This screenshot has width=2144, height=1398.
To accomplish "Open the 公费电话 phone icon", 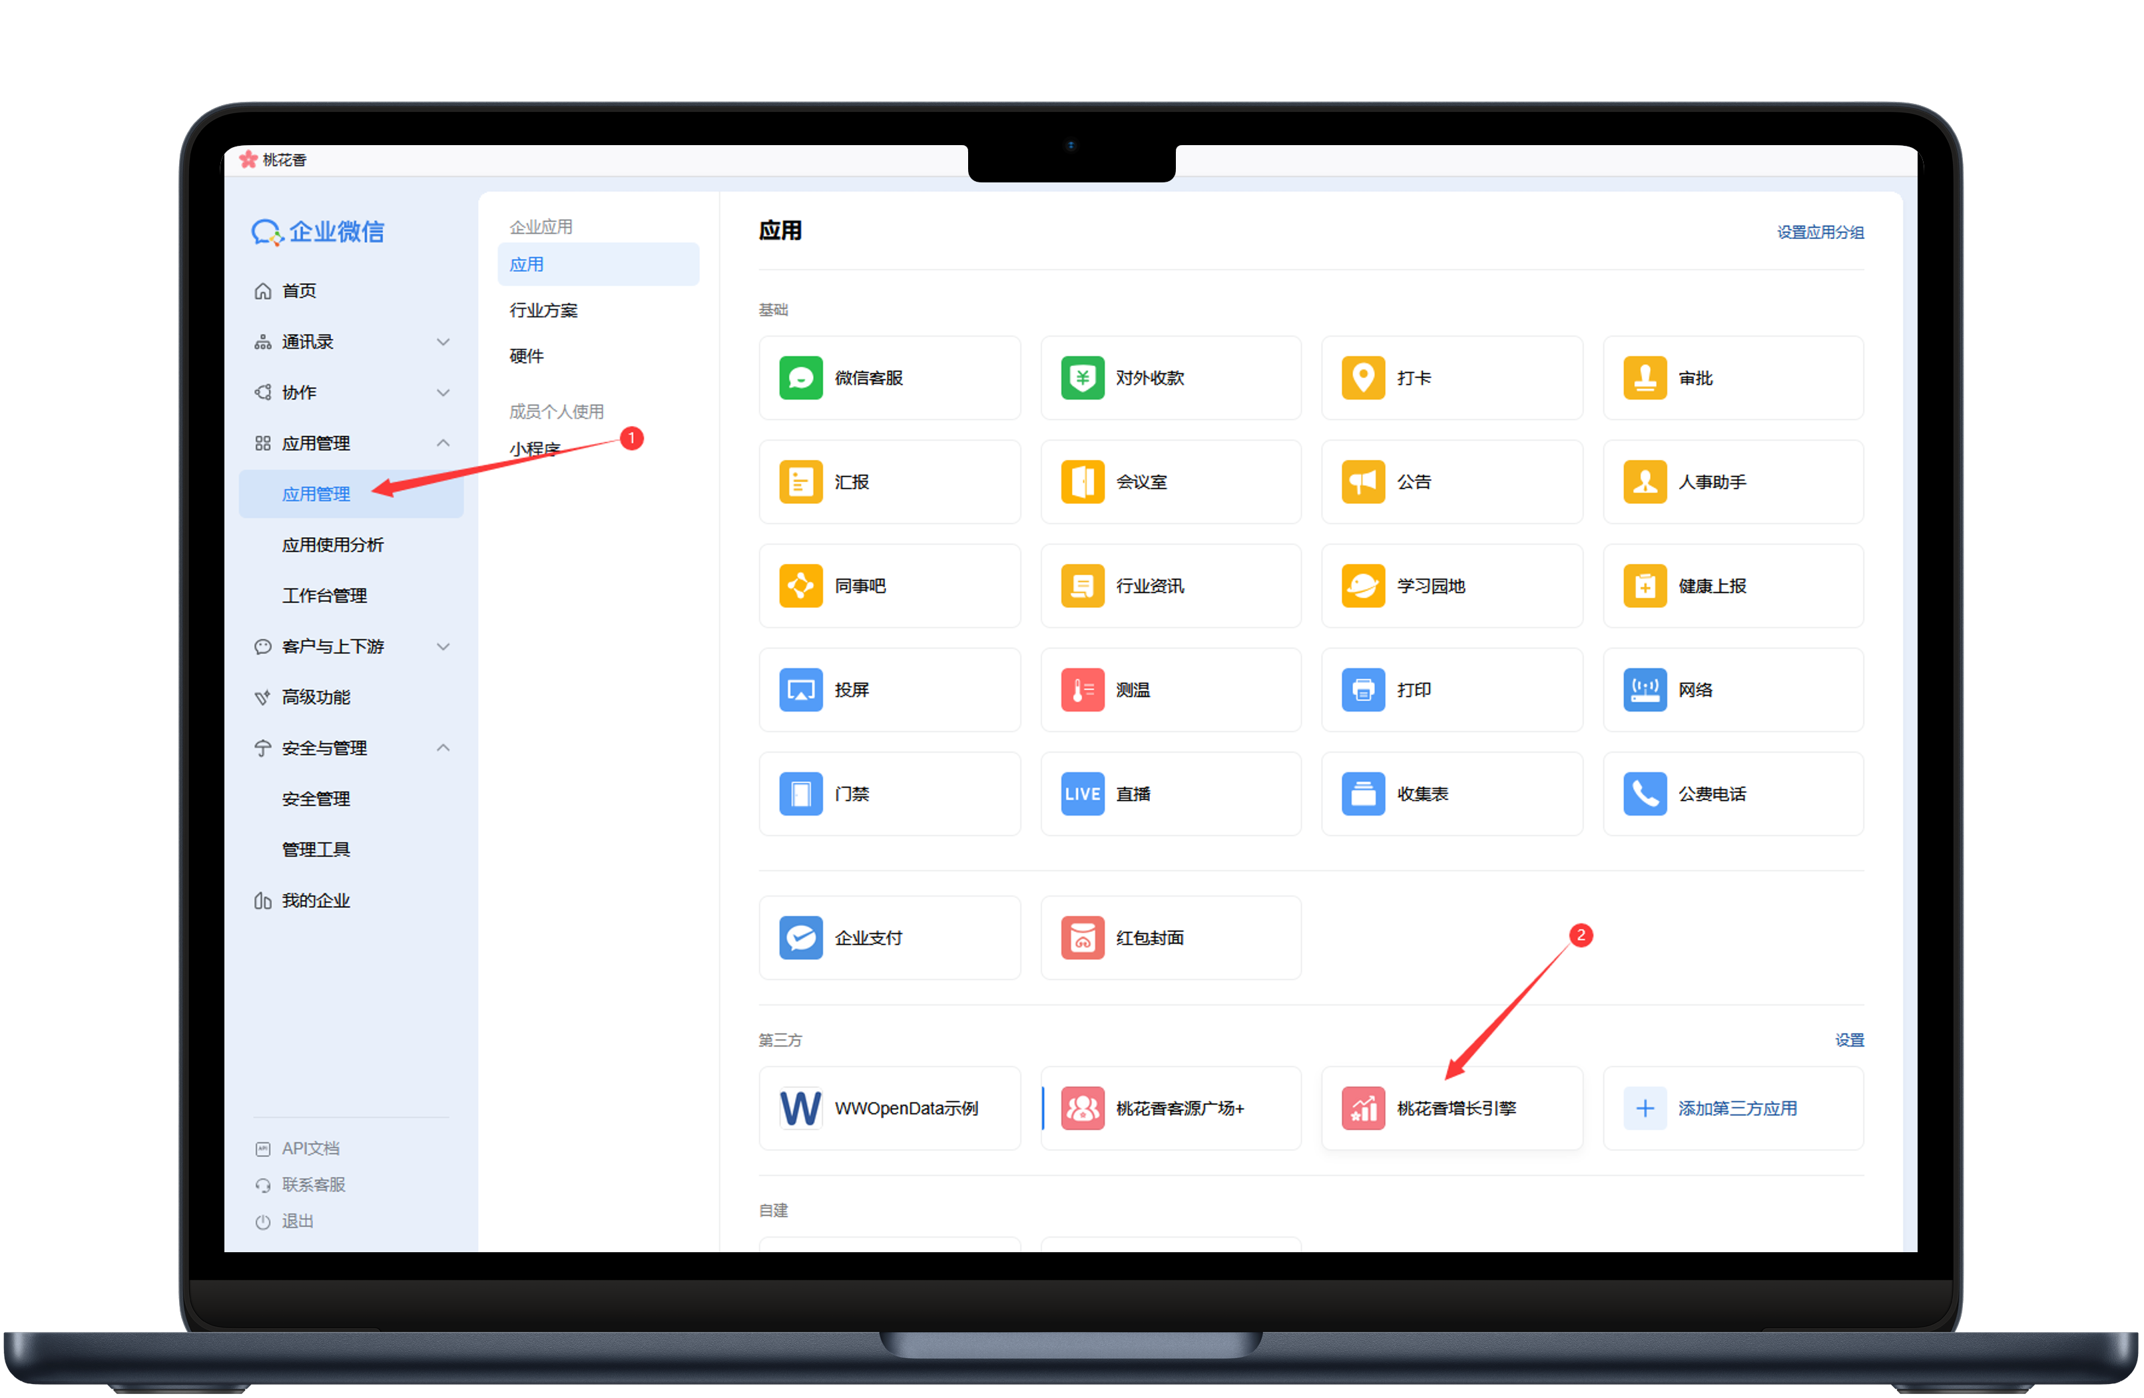I will click(1643, 794).
